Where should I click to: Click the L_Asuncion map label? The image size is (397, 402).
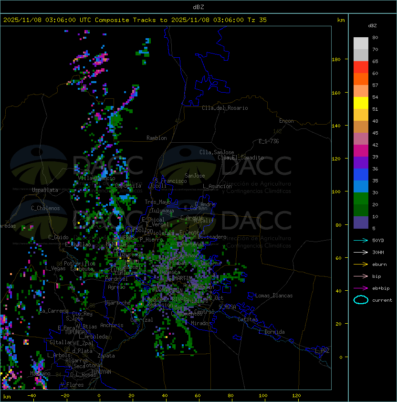click(x=217, y=186)
